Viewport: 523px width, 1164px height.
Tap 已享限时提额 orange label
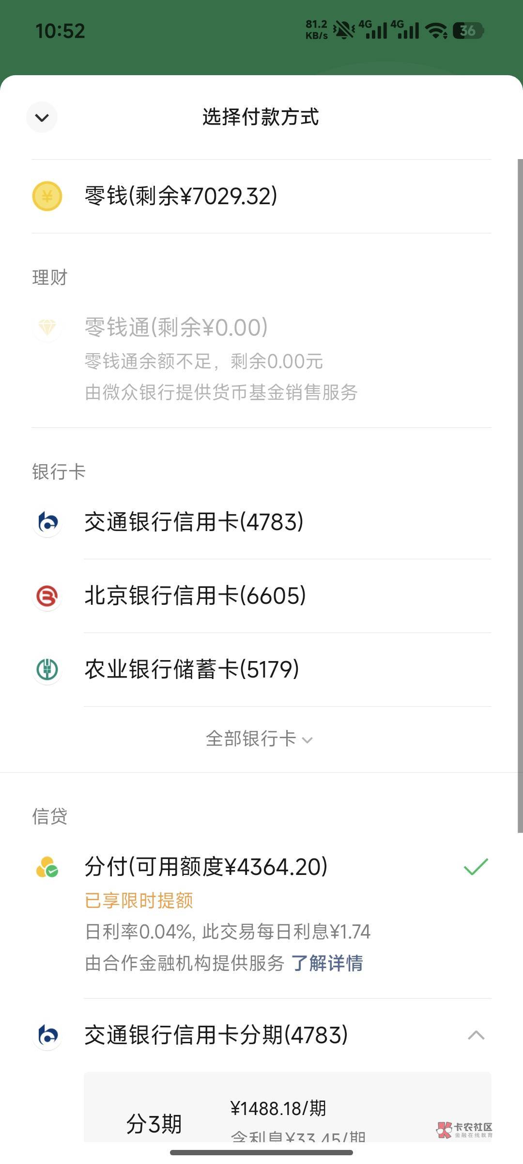click(139, 901)
